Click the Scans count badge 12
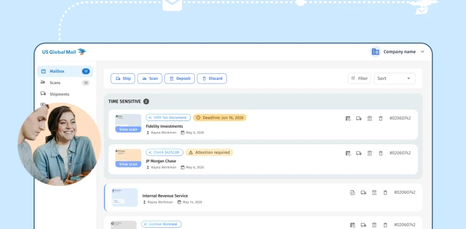 click(86, 83)
